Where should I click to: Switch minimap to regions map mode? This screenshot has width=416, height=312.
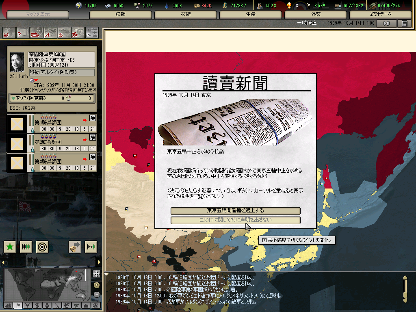point(67,305)
